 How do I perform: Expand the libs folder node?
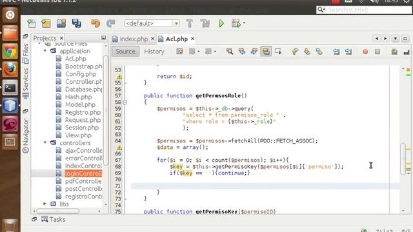45,204
